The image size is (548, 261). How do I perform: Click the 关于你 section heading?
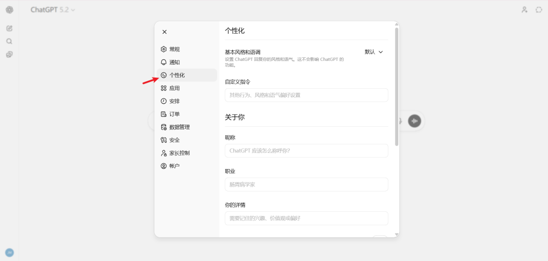[x=235, y=118]
